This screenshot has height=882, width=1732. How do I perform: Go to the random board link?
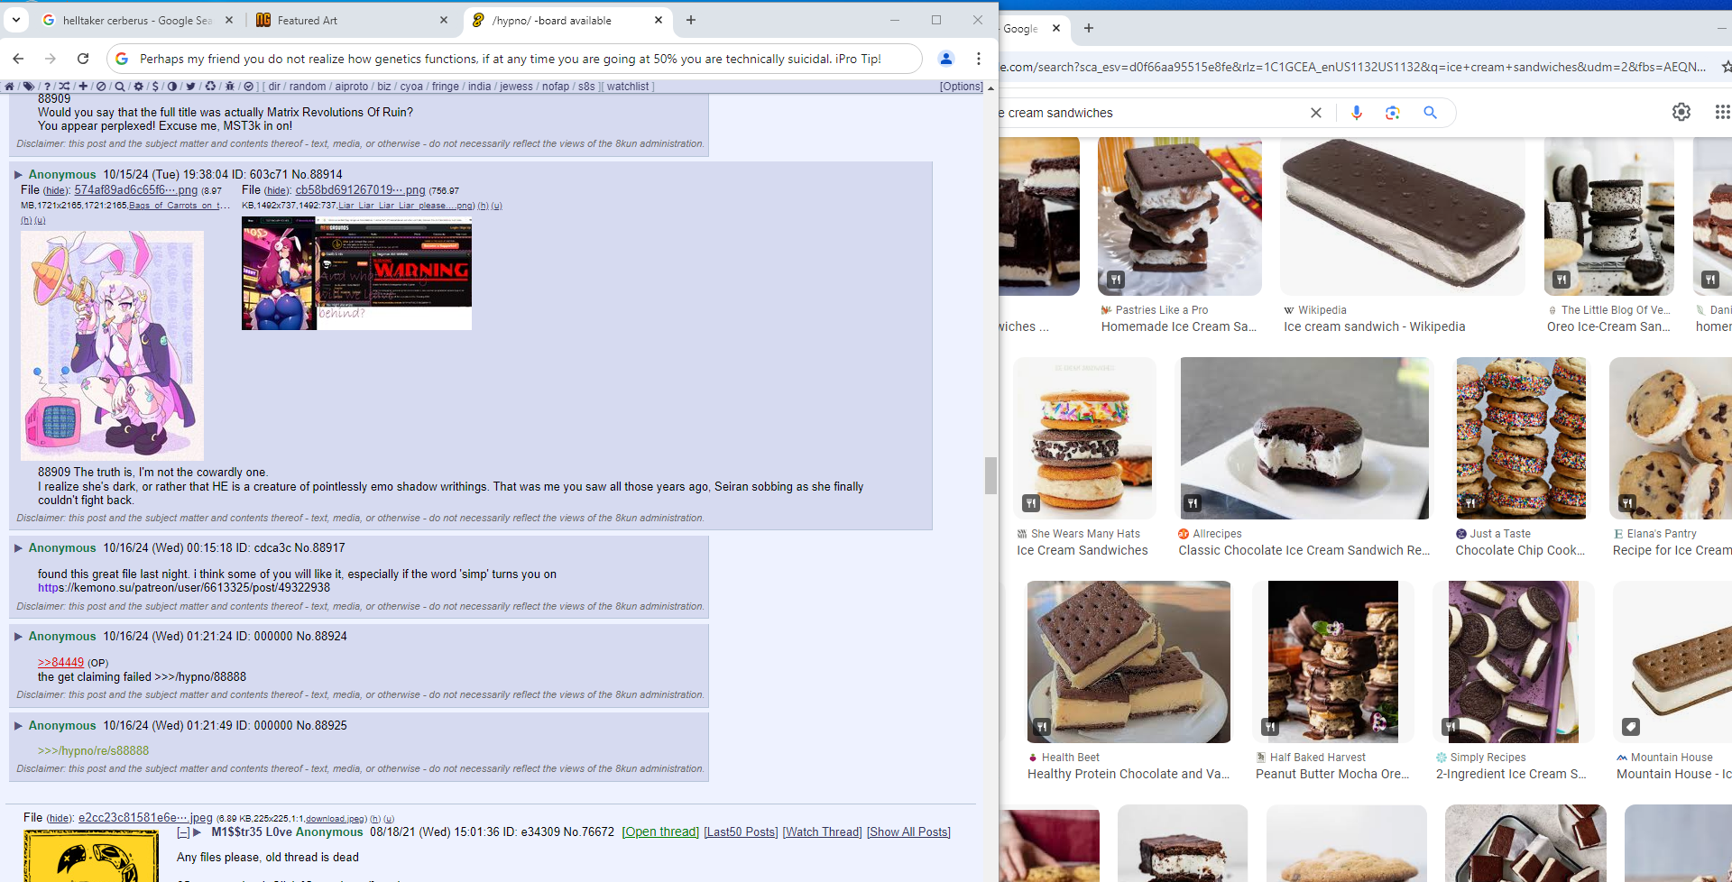coord(308,87)
